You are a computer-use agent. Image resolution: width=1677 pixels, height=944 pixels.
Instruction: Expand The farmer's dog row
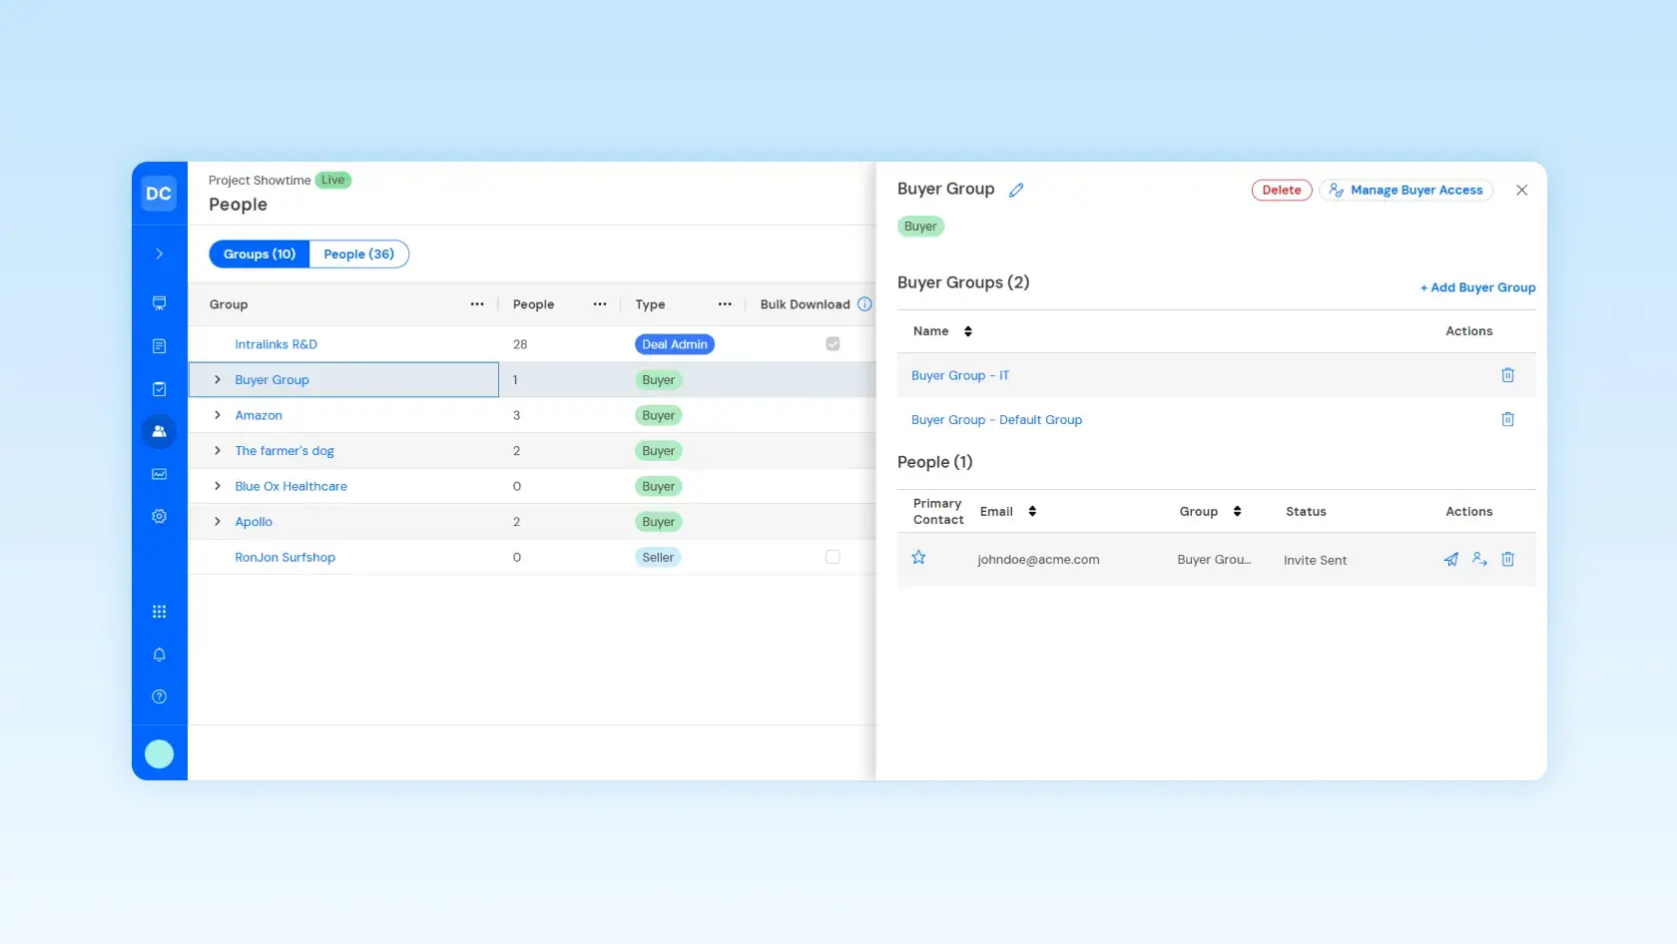click(x=218, y=451)
